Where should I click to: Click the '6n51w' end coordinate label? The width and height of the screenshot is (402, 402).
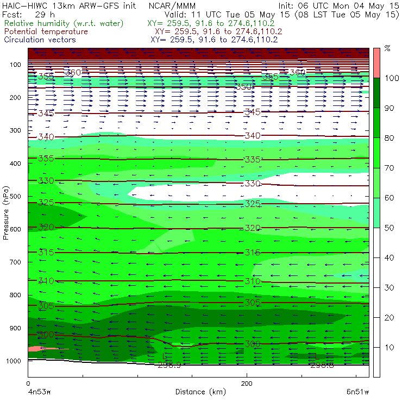coord(357,392)
